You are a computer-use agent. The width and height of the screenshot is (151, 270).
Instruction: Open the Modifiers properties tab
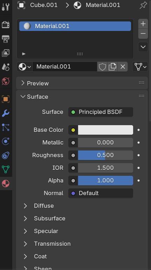click(x=6, y=113)
